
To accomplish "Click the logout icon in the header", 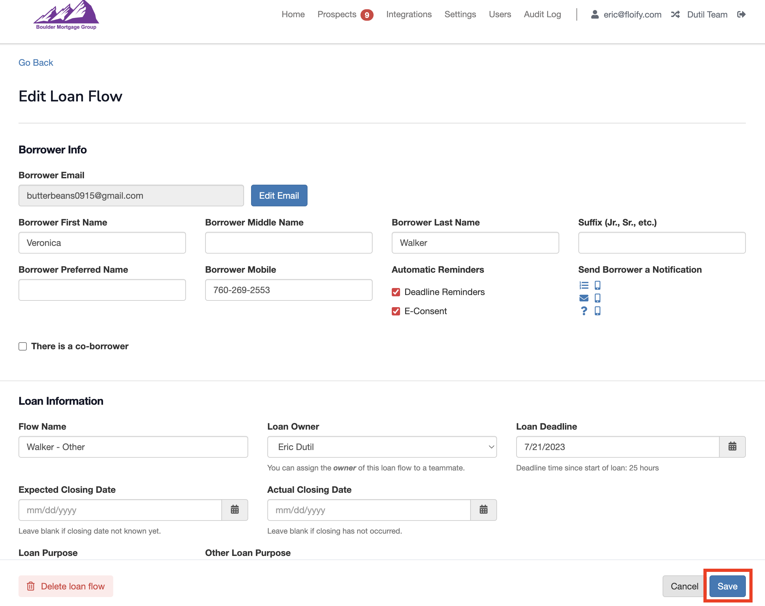I will click(741, 15).
